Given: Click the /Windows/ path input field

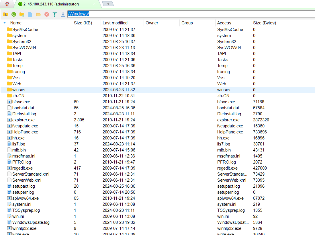Looking at the screenshot, I should [x=191, y=14].
